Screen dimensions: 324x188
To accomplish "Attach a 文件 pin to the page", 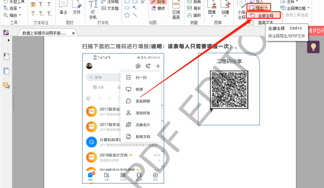I will (x=77, y=8).
